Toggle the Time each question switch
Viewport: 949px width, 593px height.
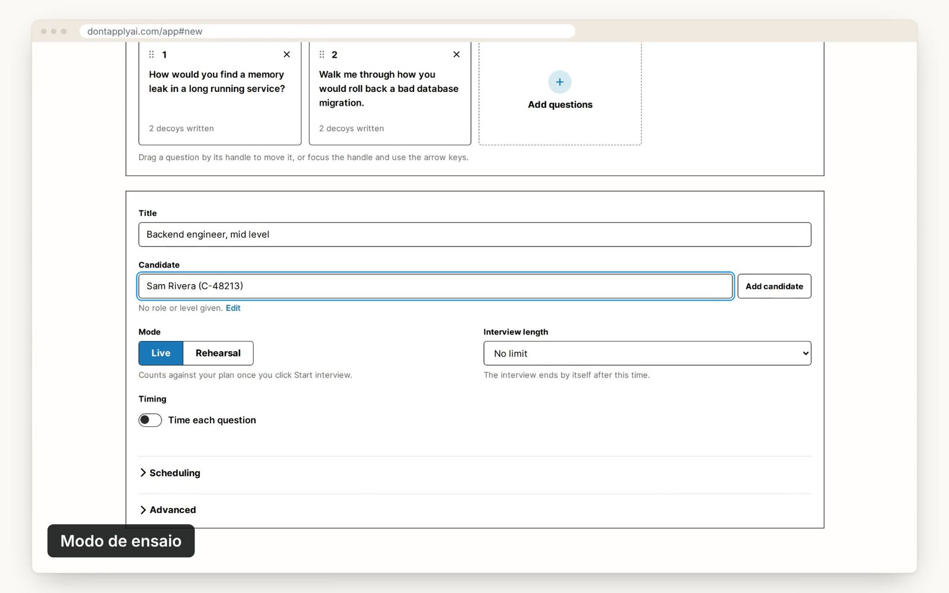150,420
